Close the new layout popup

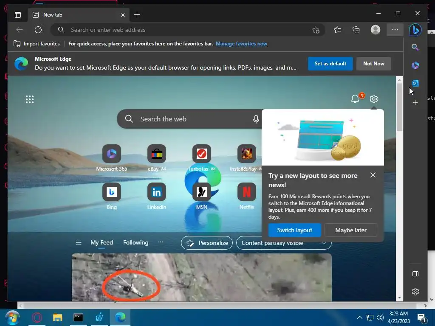tap(373, 175)
